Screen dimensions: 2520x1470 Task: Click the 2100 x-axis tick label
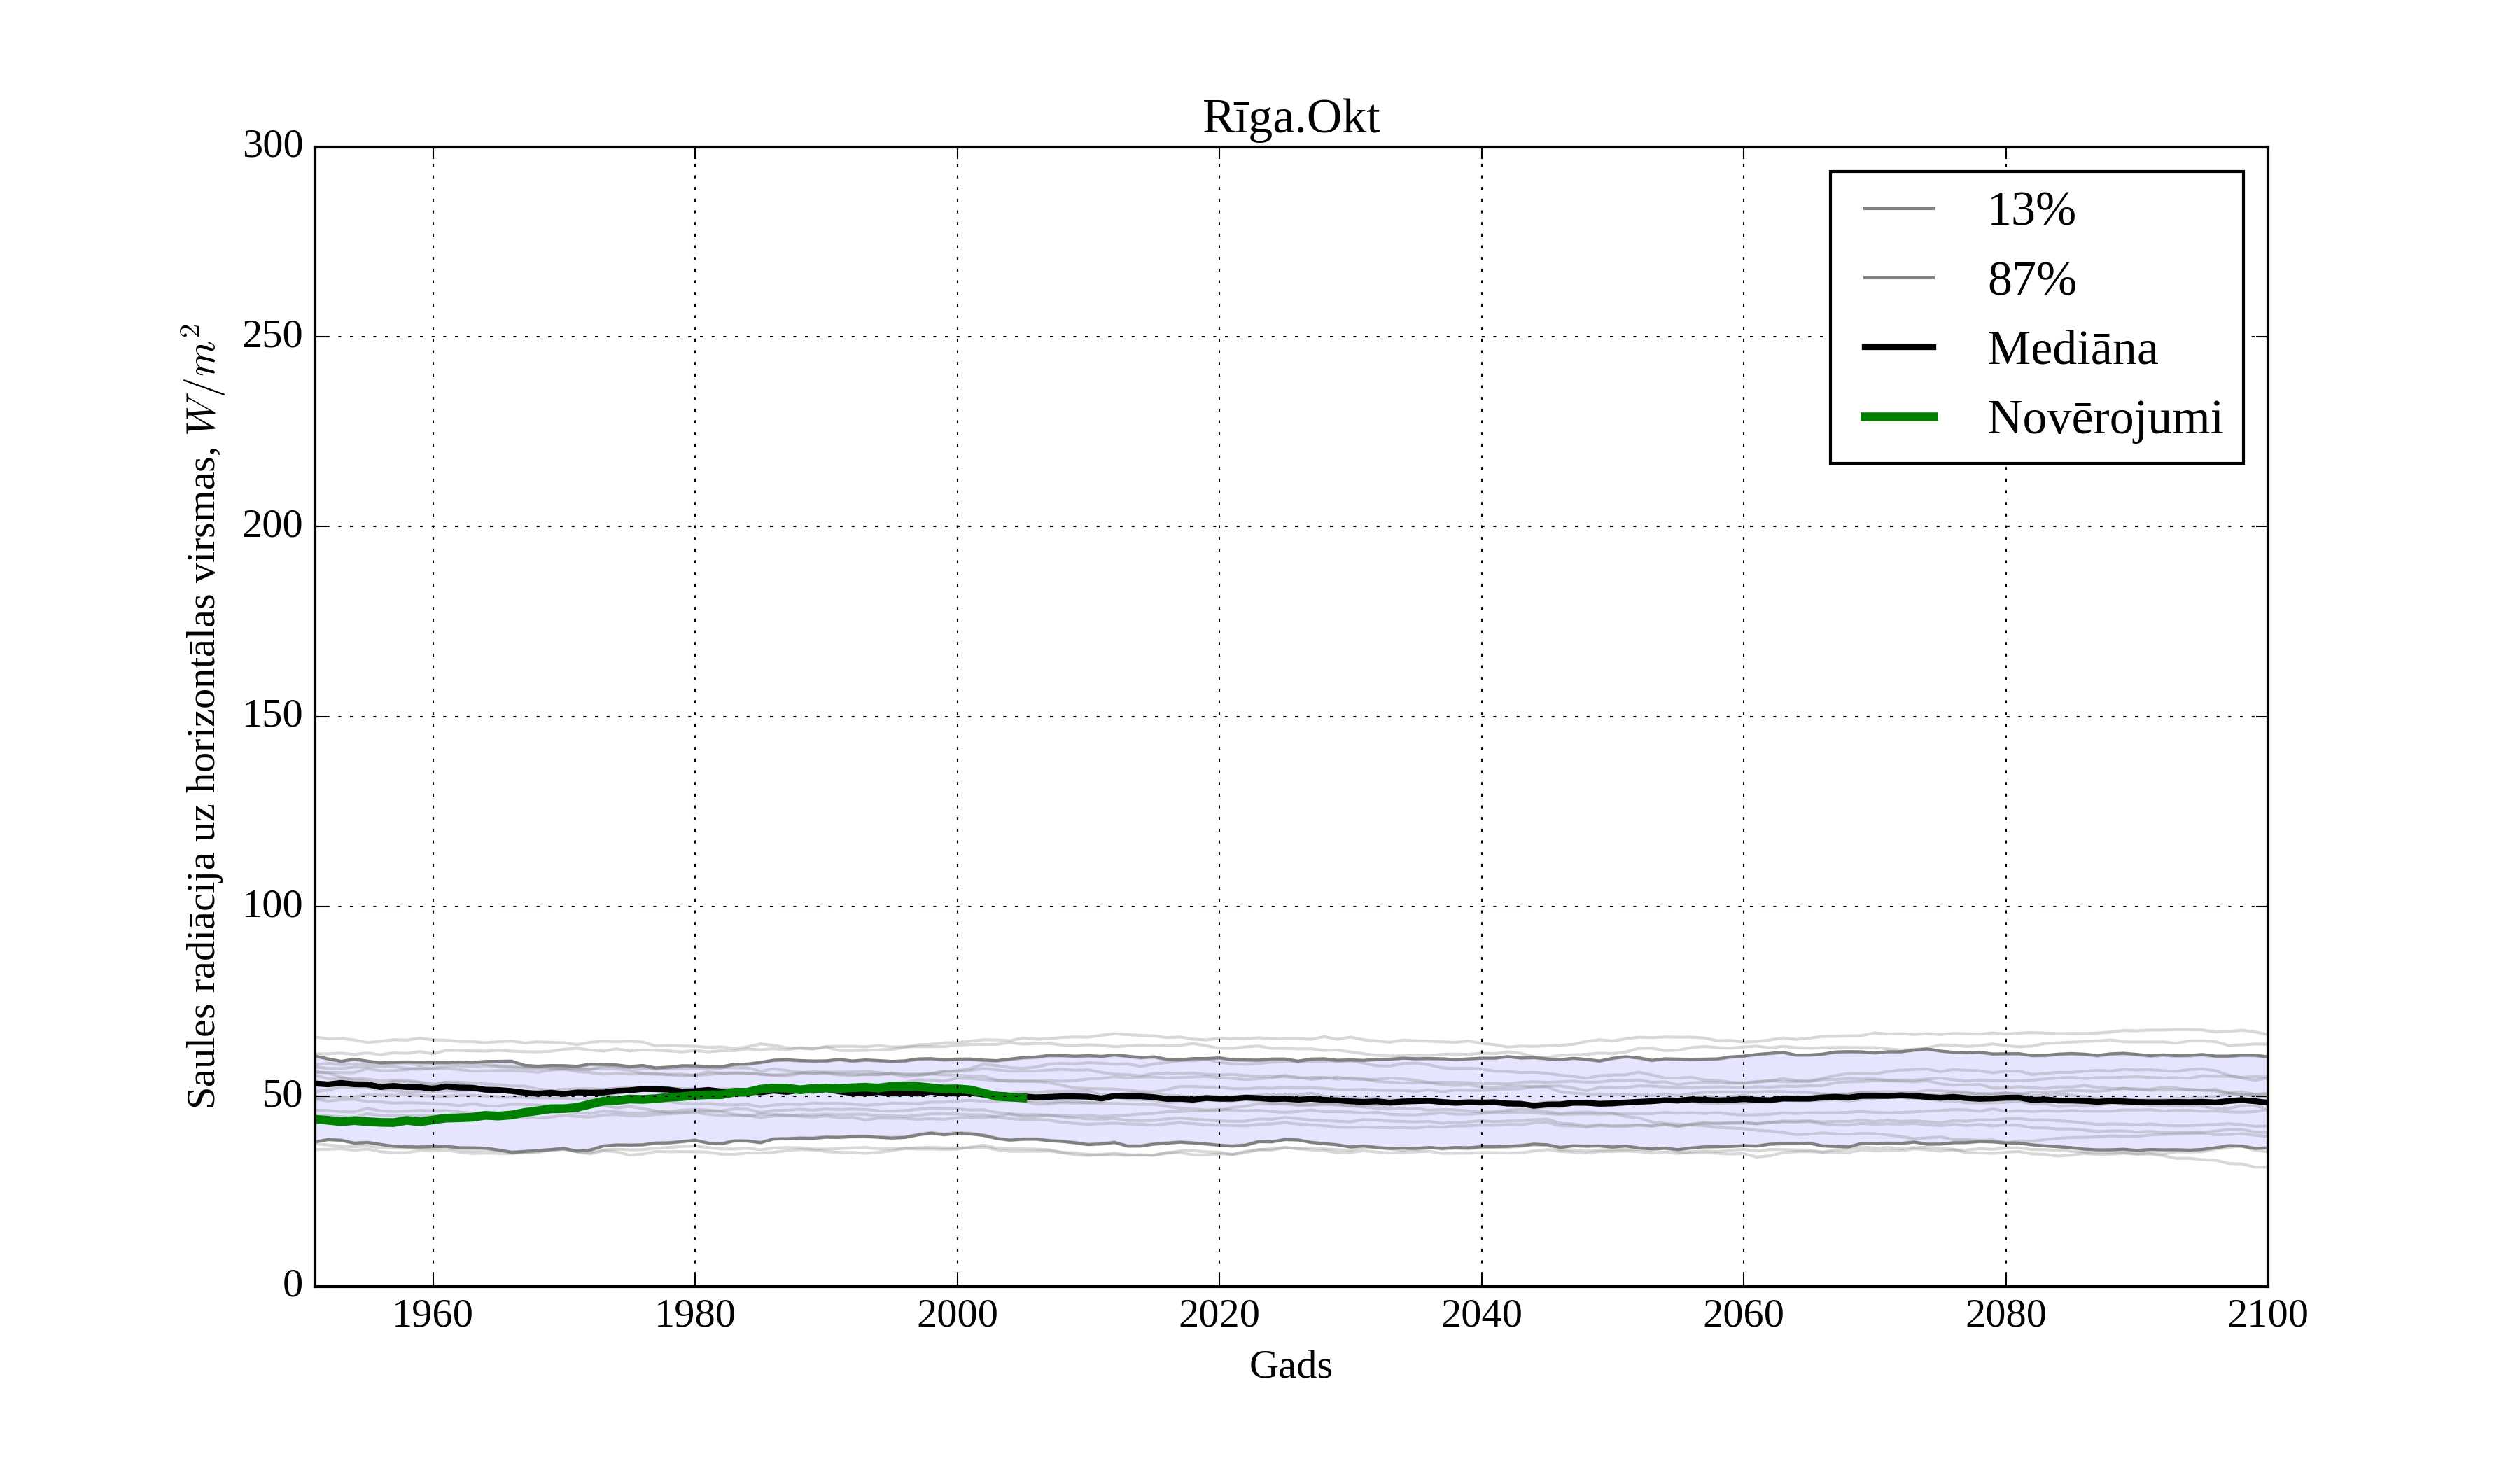[x=2267, y=1314]
